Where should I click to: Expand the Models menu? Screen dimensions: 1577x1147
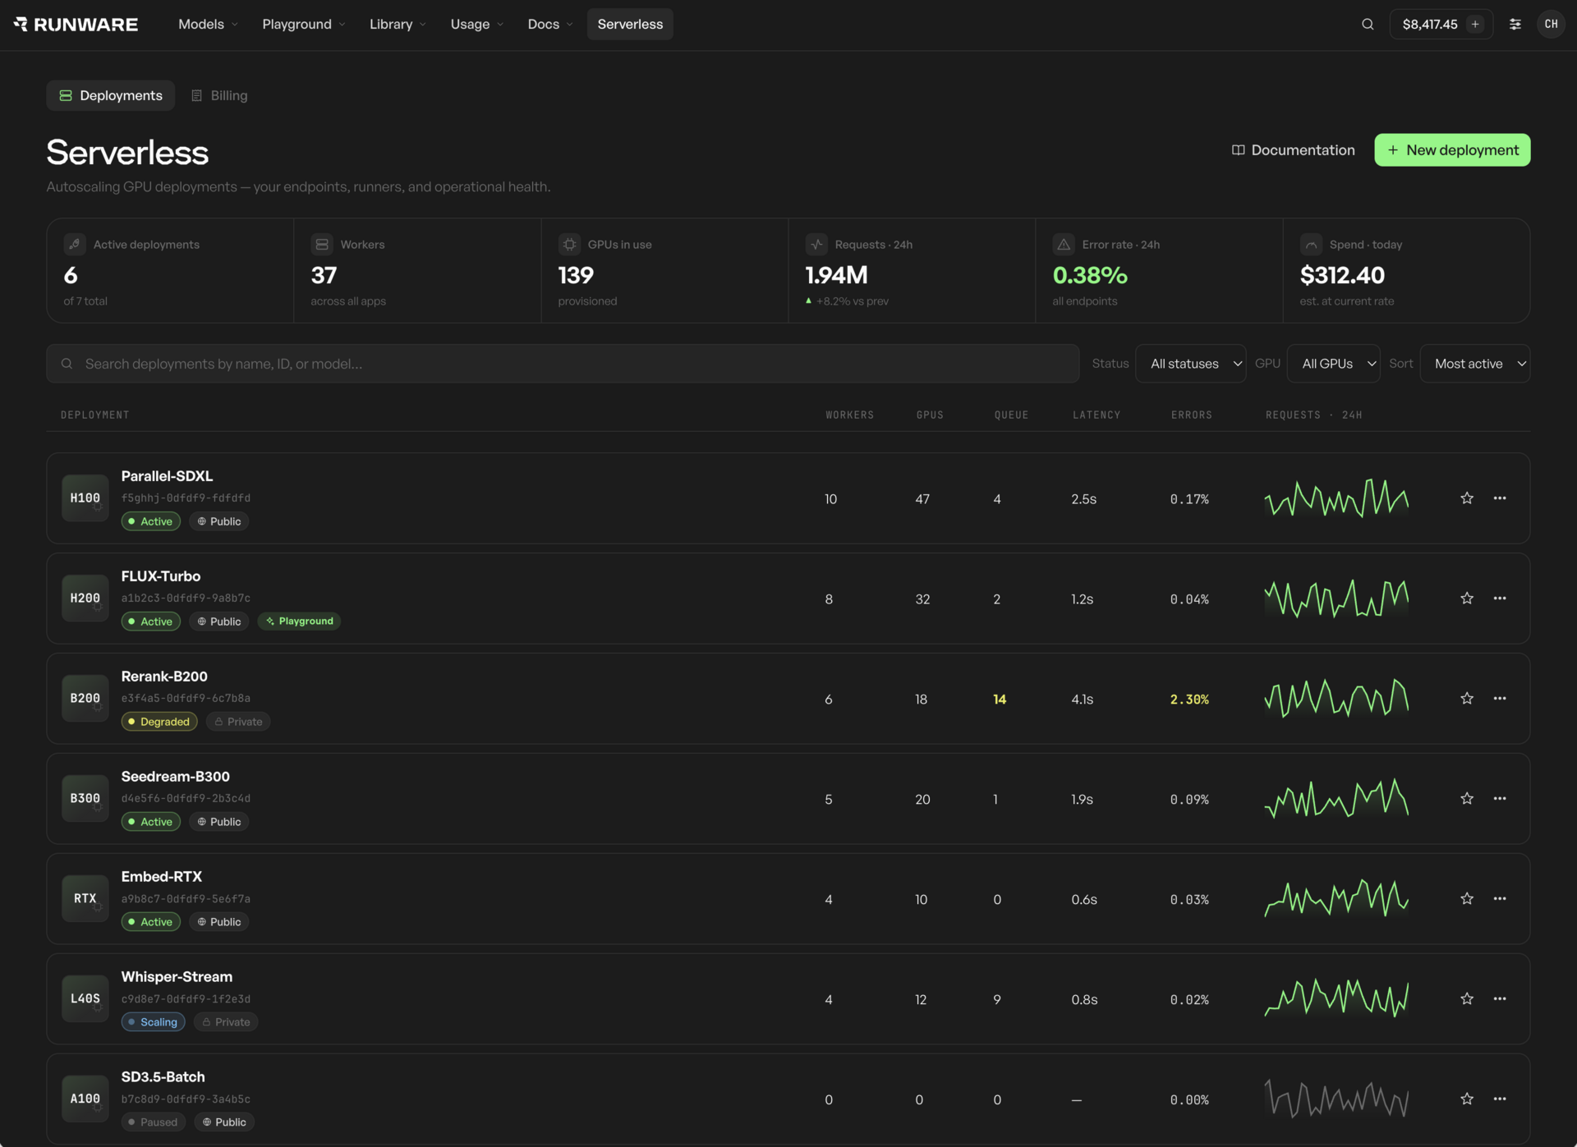pos(208,24)
